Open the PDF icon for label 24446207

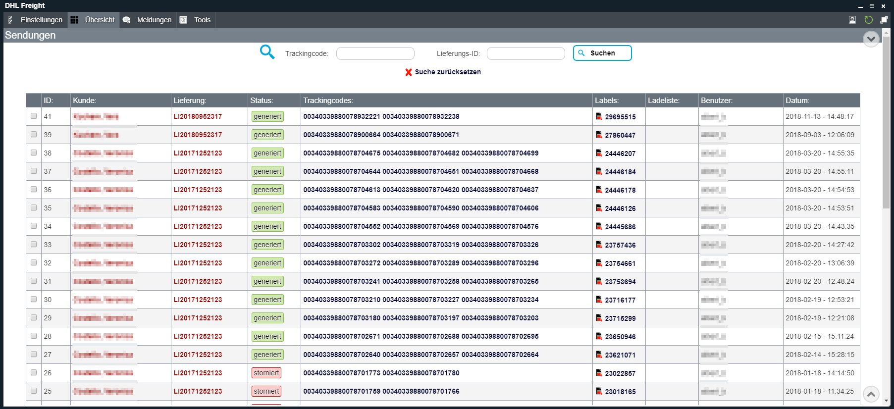click(x=599, y=153)
